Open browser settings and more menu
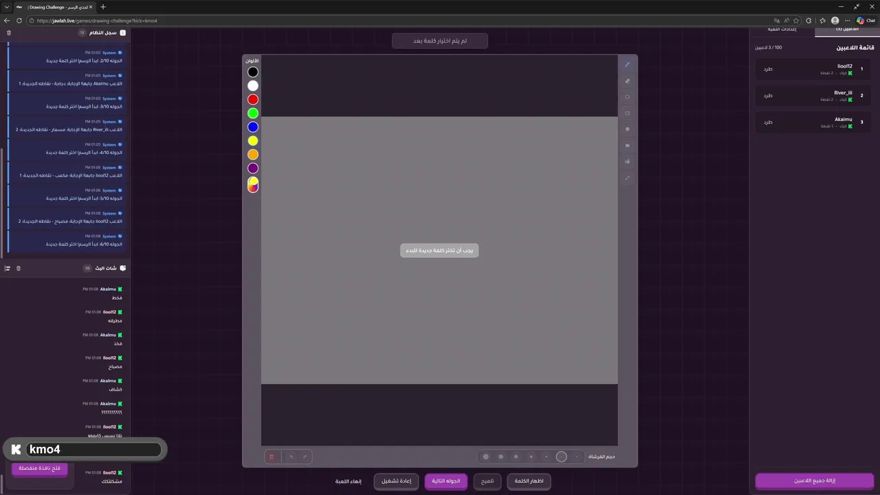 click(x=847, y=21)
